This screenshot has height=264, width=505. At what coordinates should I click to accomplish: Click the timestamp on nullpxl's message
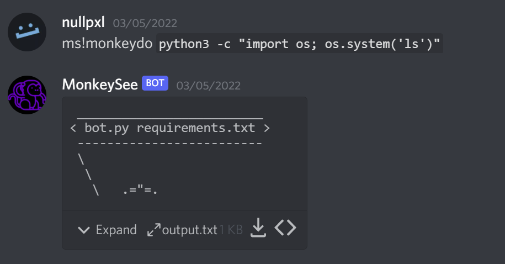pos(145,24)
